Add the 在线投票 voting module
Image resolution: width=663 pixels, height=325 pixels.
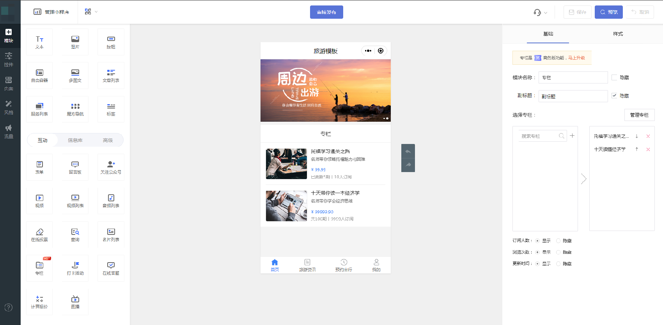pyautogui.click(x=39, y=235)
